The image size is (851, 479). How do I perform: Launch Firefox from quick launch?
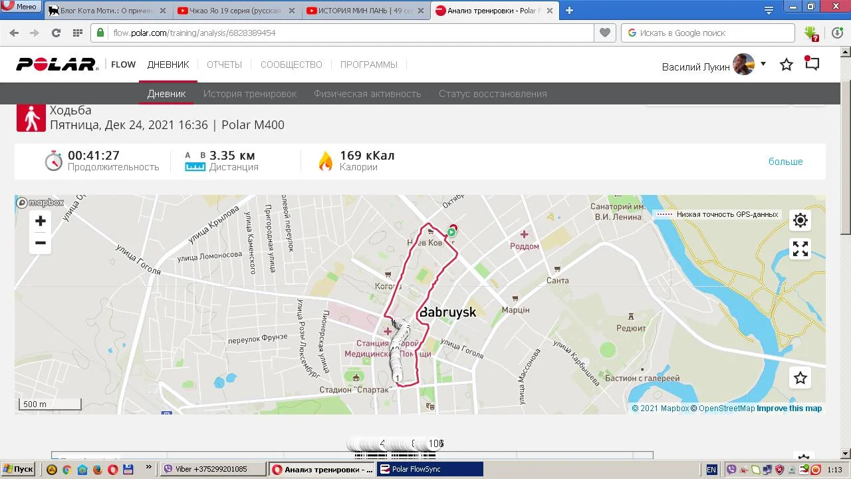coord(97,470)
